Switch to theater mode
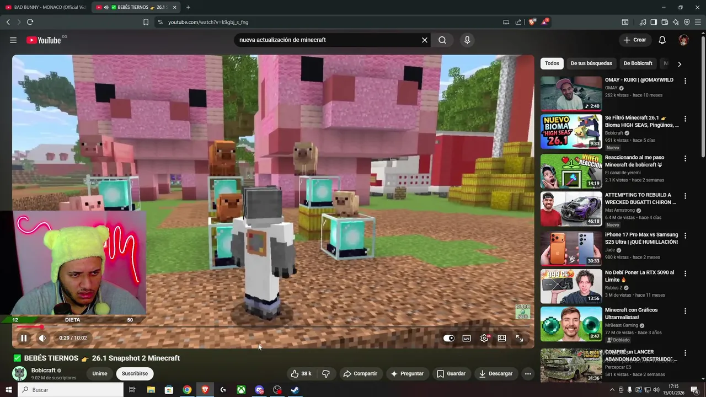Image resolution: width=706 pixels, height=397 pixels. coord(502,338)
